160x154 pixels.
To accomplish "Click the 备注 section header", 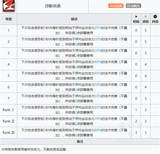I will (80, 142).
